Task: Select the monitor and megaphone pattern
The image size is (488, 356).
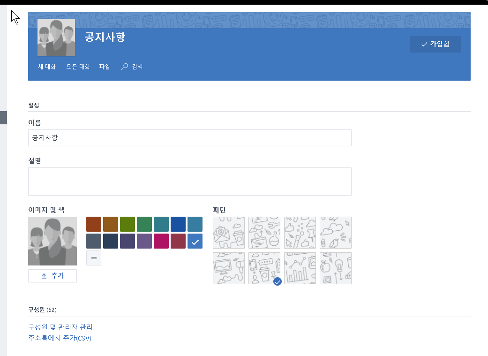Action: (229, 268)
